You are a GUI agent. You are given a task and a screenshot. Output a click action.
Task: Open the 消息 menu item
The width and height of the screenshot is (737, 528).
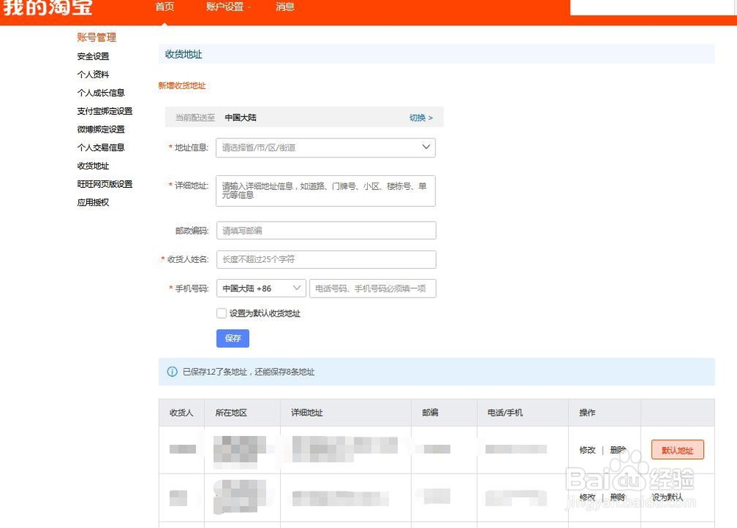pyautogui.click(x=284, y=7)
